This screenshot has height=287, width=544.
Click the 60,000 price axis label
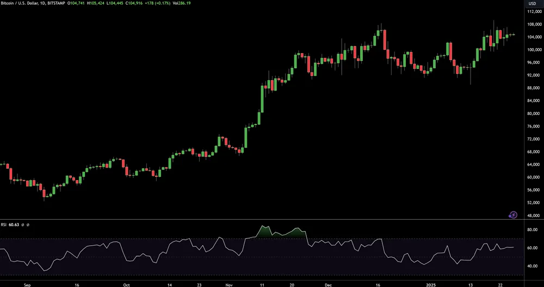(x=533, y=177)
